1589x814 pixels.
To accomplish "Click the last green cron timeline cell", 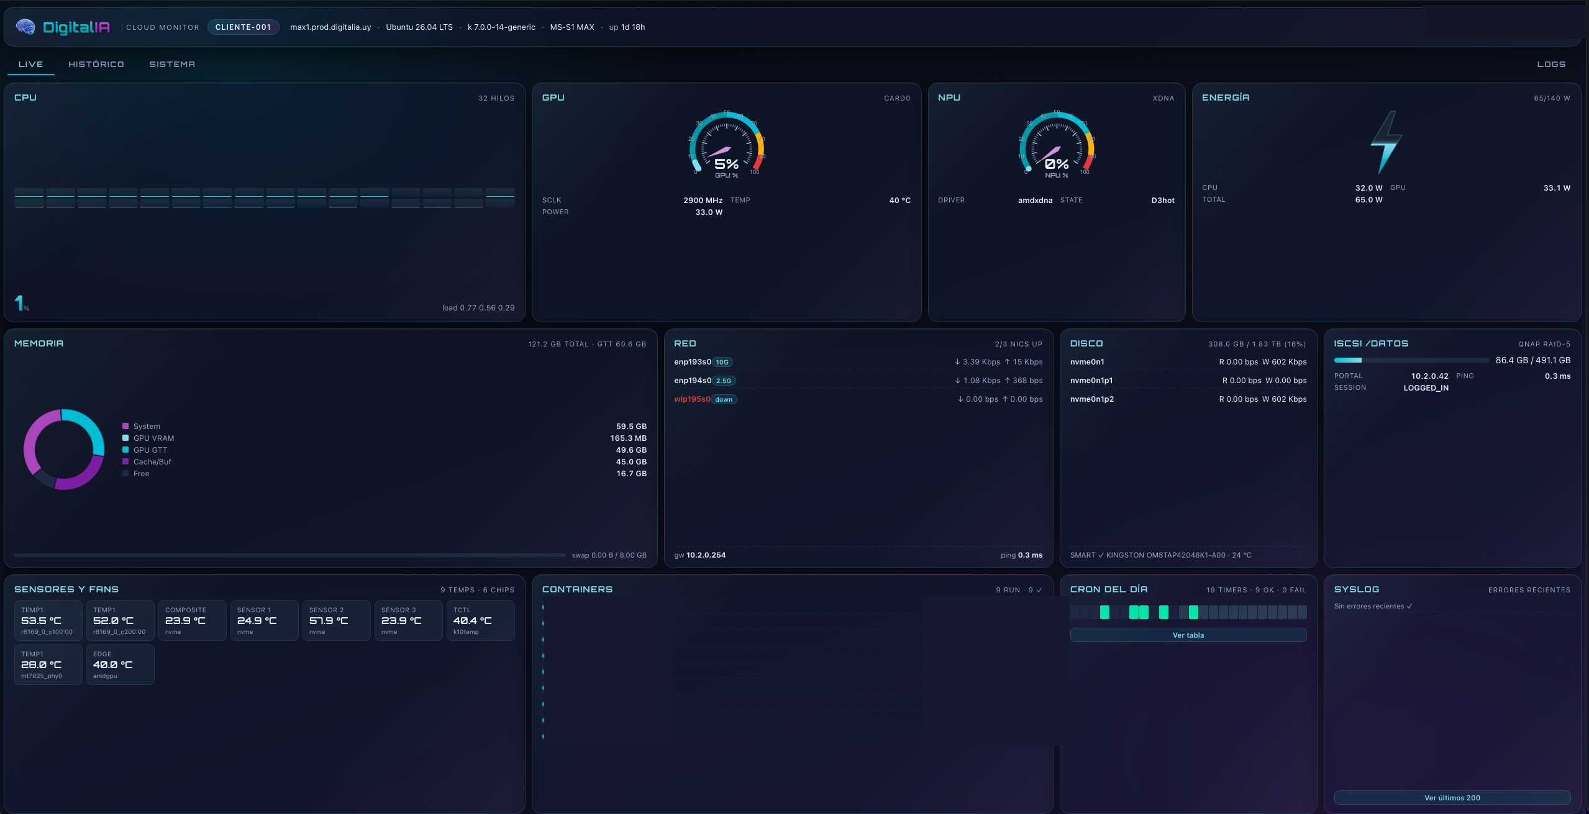I will pos(1193,612).
